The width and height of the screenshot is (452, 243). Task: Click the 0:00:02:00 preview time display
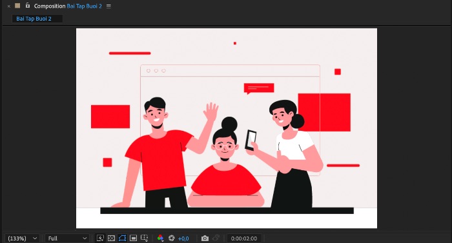click(244, 238)
